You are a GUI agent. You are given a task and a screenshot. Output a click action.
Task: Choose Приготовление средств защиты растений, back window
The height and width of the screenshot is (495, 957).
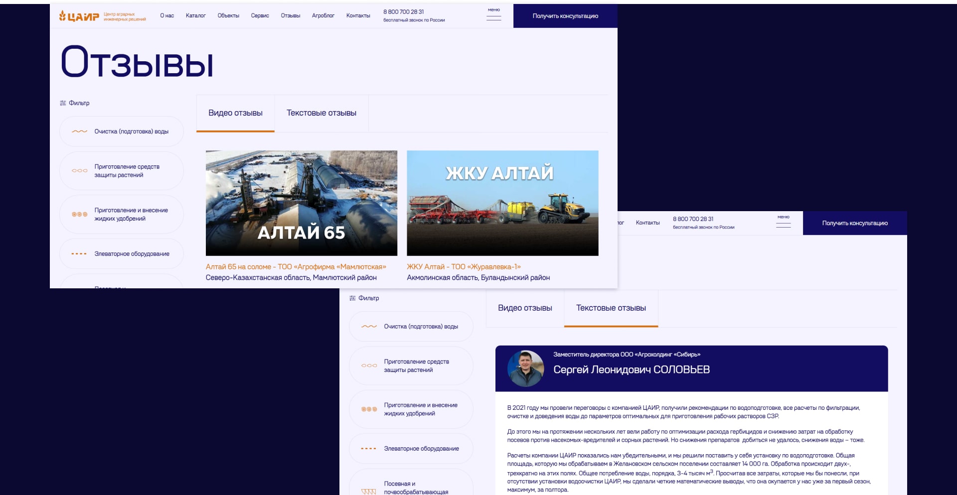point(411,366)
